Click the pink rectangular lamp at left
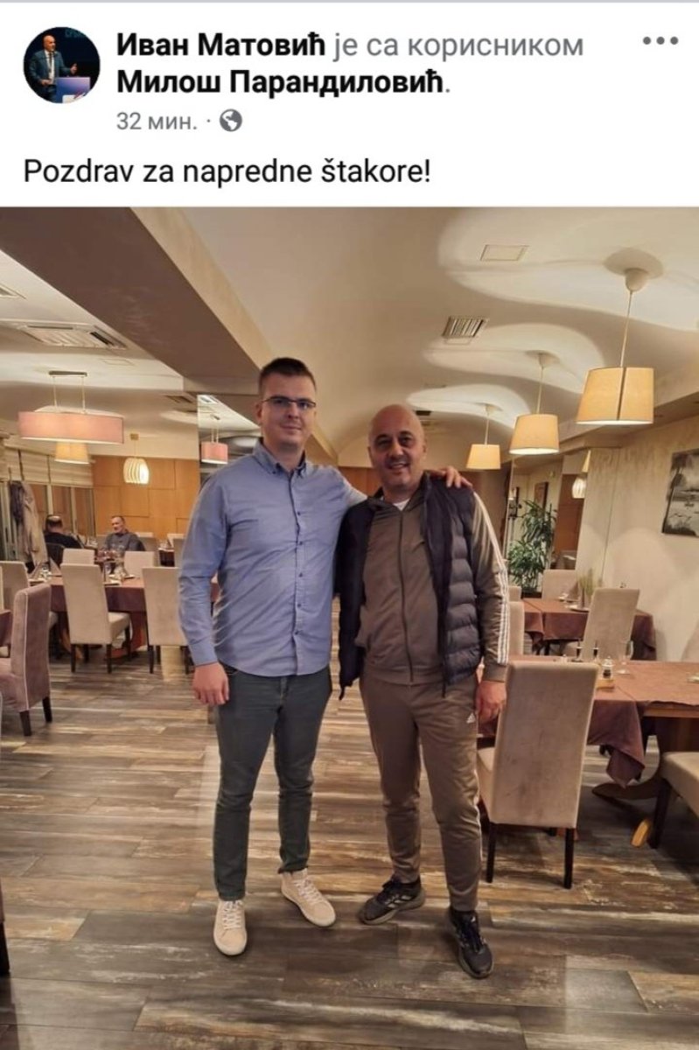Image resolution: width=699 pixels, height=1050 pixels. (x=71, y=426)
